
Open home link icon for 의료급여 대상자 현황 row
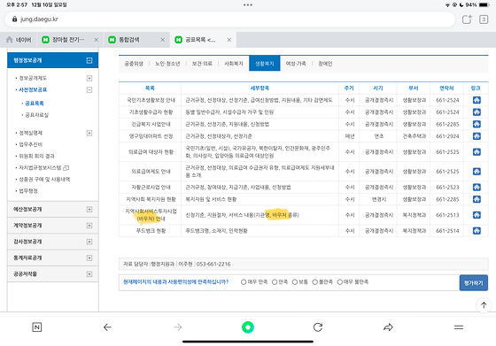tap(477, 152)
